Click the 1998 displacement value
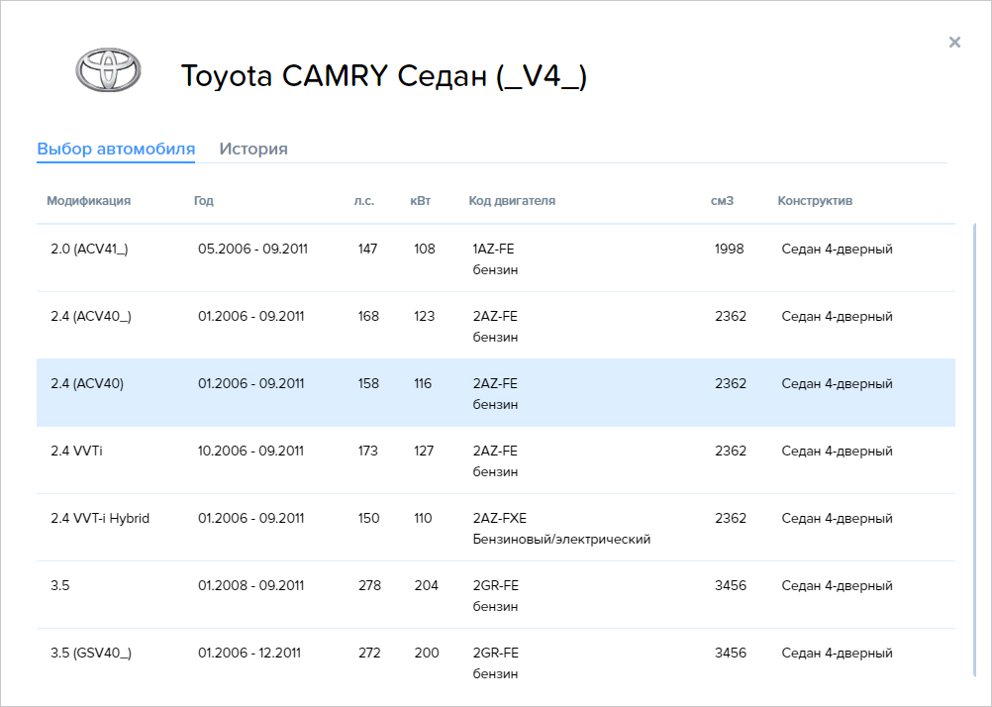 coord(730,249)
